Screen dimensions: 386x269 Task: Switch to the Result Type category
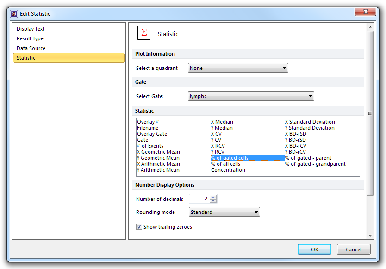[x=30, y=38]
